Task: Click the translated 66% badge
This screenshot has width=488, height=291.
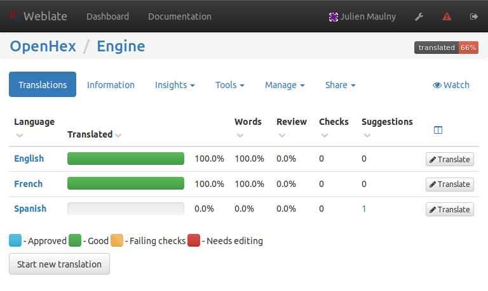Action: pyautogui.click(x=446, y=48)
